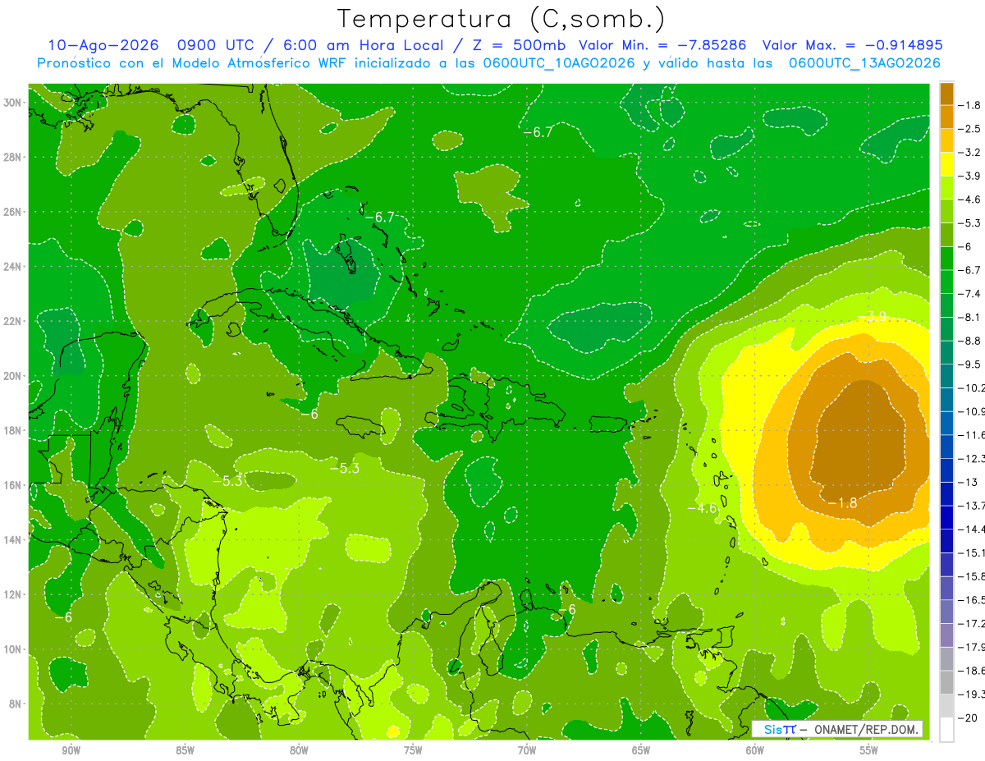Viewport: 985px width, 761px height.
Task: Click the 20N latitude axis label
Action: pos(13,376)
